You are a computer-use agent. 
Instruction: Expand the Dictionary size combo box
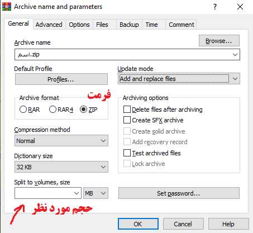click(x=61, y=167)
